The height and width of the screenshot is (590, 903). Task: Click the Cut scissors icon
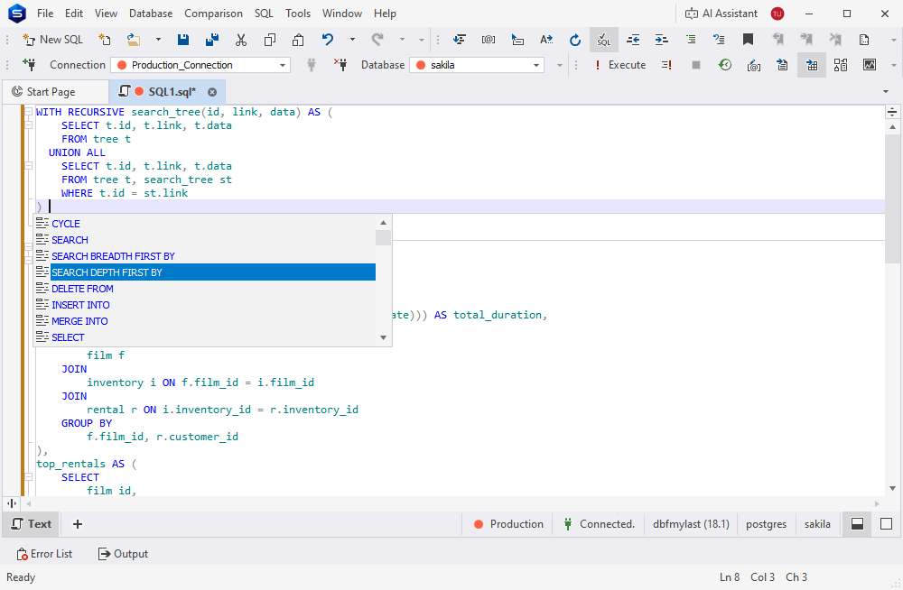point(240,40)
